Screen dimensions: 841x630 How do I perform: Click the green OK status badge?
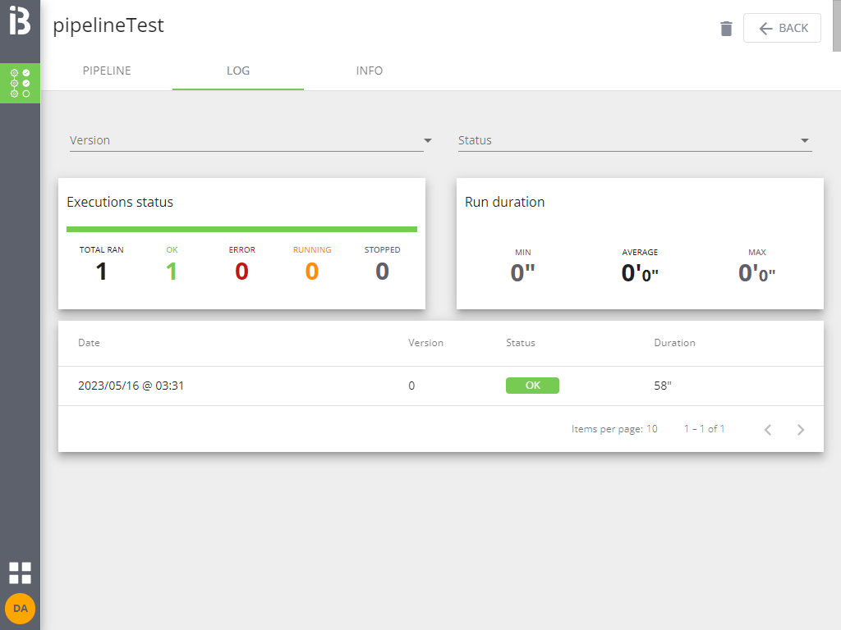(532, 386)
